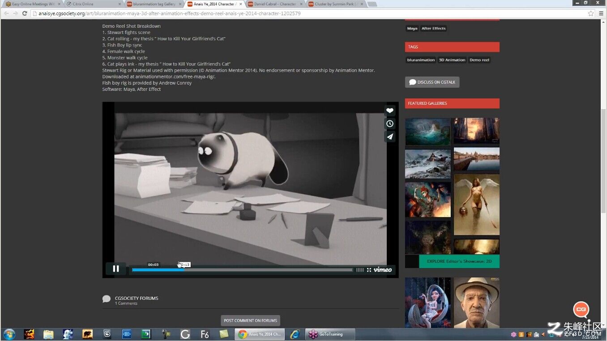The height and width of the screenshot is (341, 607).
Task: Open the Windows Start menu
Action: pyautogui.click(x=9, y=334)
